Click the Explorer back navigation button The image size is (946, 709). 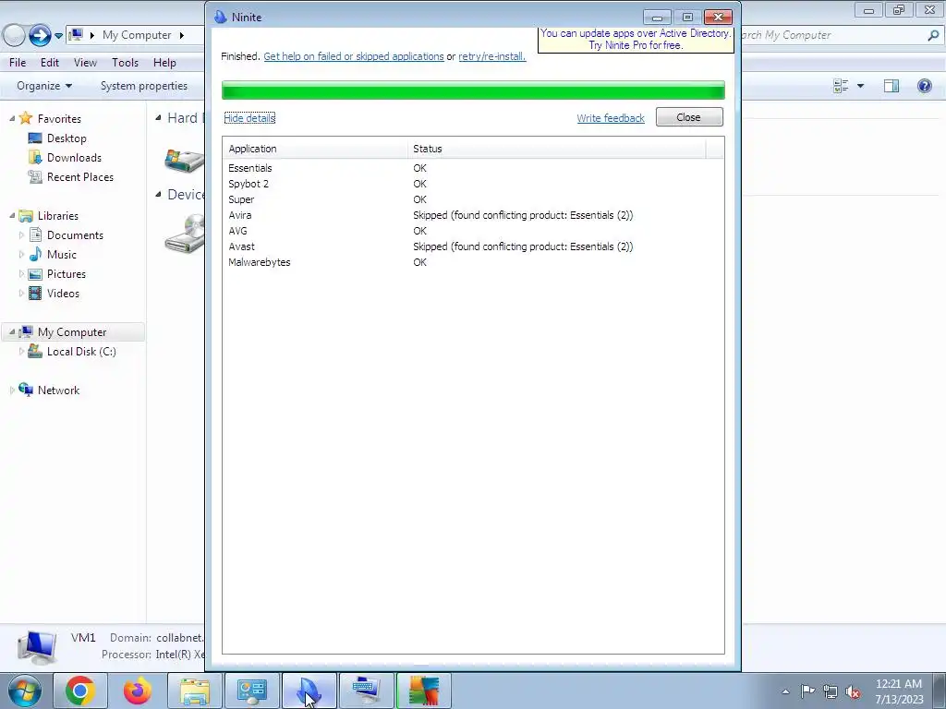[13, 35]
